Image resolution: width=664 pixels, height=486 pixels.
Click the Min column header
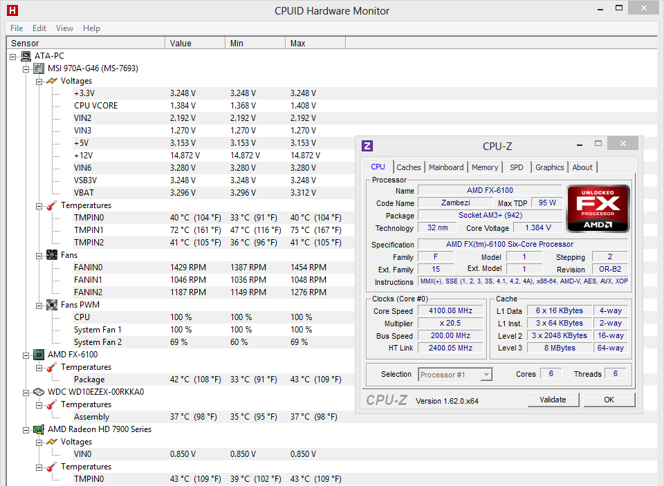point(255,43)
